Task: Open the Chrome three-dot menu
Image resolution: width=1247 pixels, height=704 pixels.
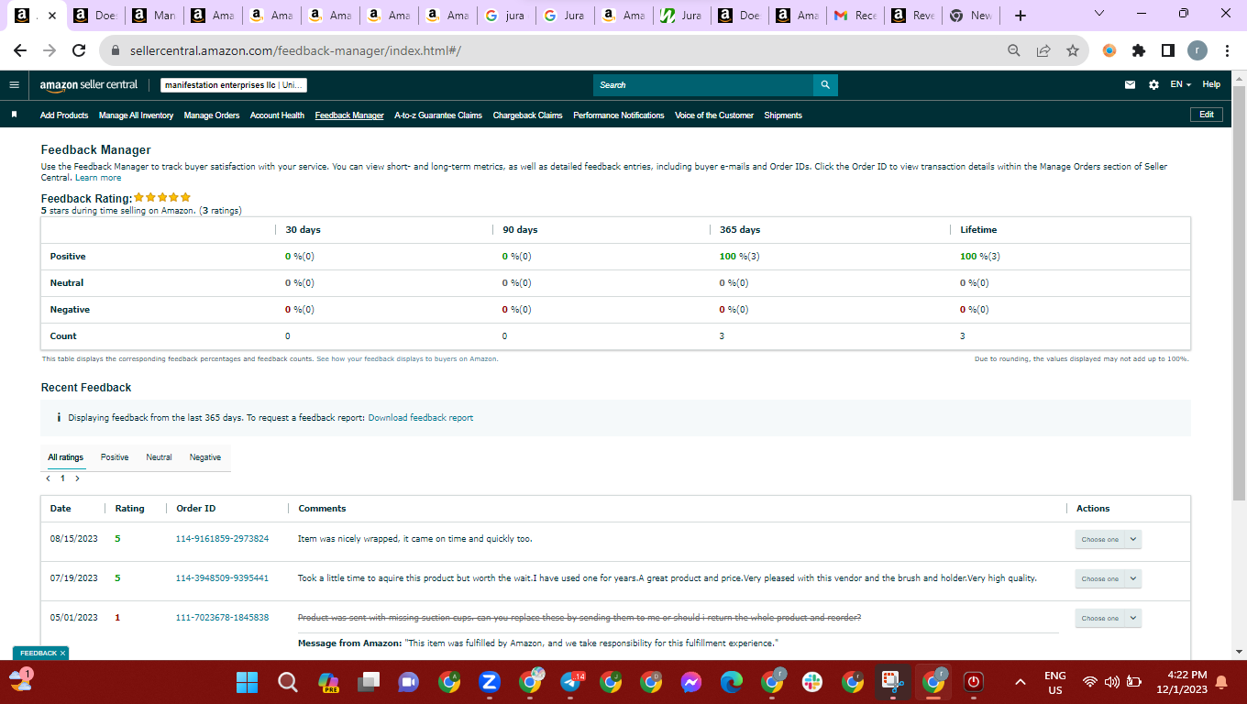Action: pyautogui.click(x=1227, y=50)
